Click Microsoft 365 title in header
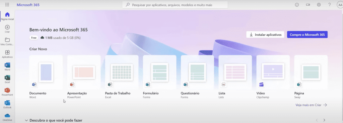Image resolution: width=343 pixels, height=123 pixels. pyautogui.click(x=28, y=5)
